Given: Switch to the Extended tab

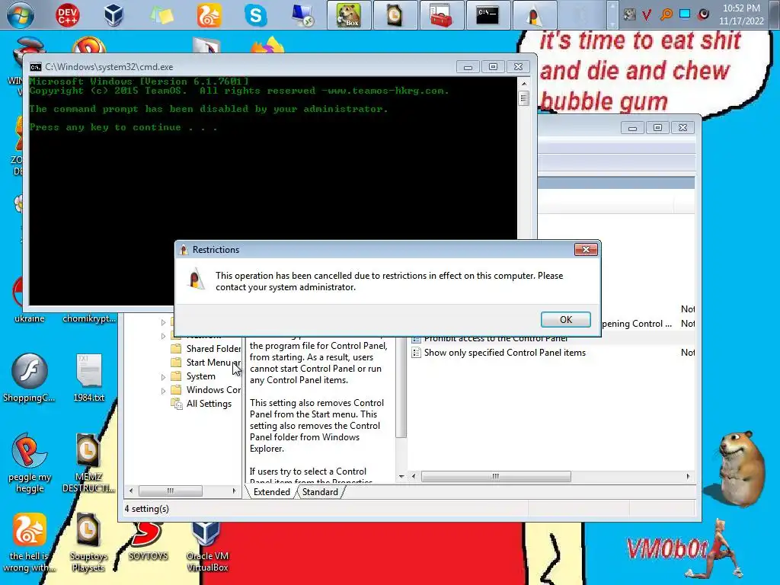Looking at the screenshot, I should click(x=272, y=492).
